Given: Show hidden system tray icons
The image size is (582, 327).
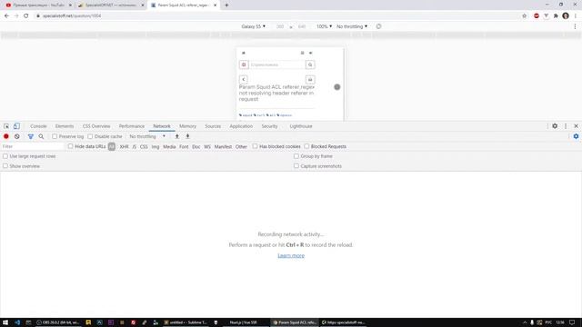Looking at the screenshot, I should click(525, 322).
